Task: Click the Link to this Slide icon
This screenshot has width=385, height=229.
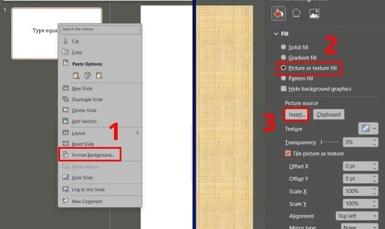Action: pyautogui.click(x=65, y=189)
